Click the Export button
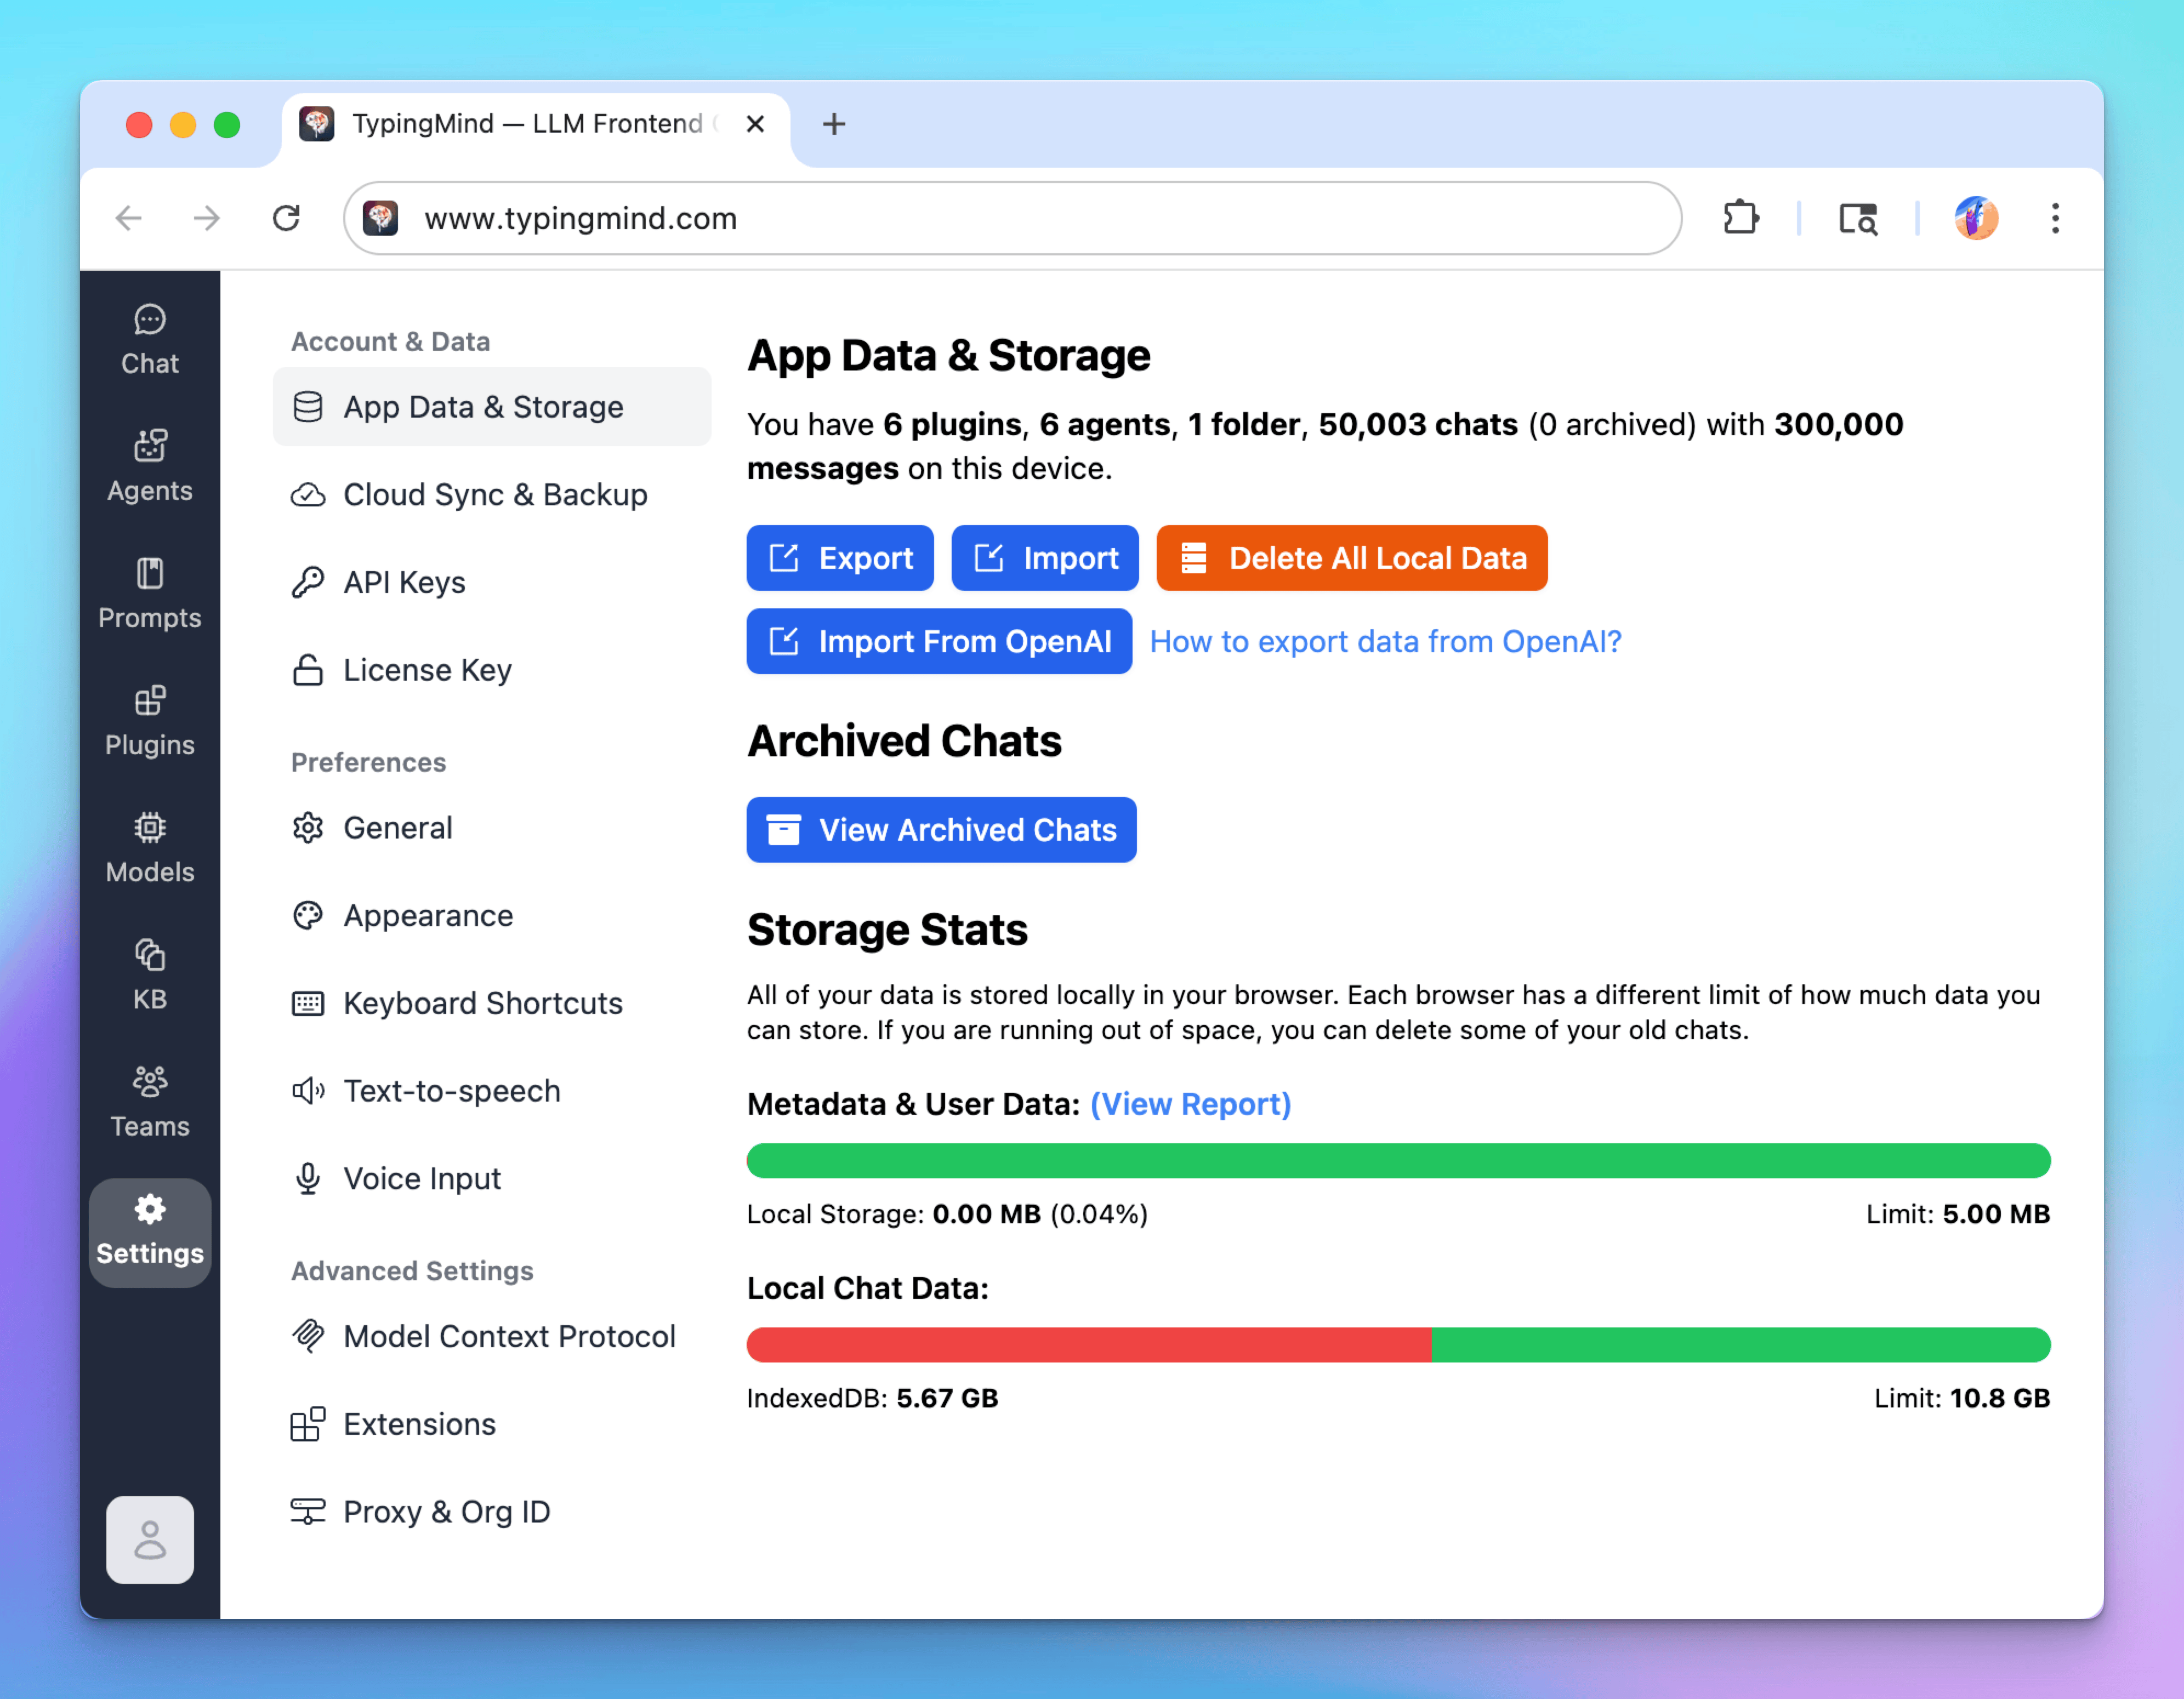The width and height of the screenshot is (2184, 1699). 840,558
